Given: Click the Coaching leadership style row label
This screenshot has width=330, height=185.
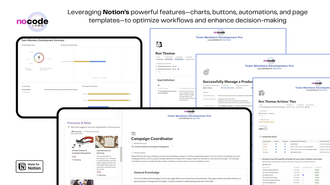Looking at the screenshot, I should [x=265, y=149].
